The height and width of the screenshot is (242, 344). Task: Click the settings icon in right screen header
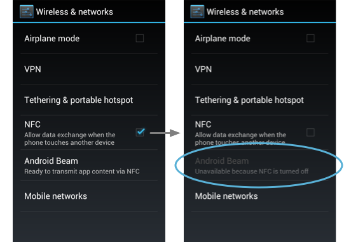[197, 11]
